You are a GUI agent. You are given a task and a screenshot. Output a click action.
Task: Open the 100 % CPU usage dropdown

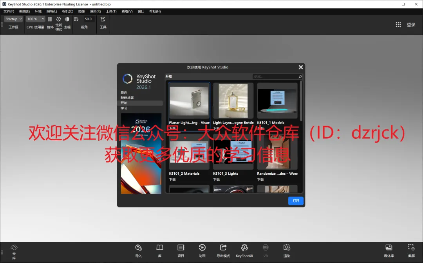point(35,19)
